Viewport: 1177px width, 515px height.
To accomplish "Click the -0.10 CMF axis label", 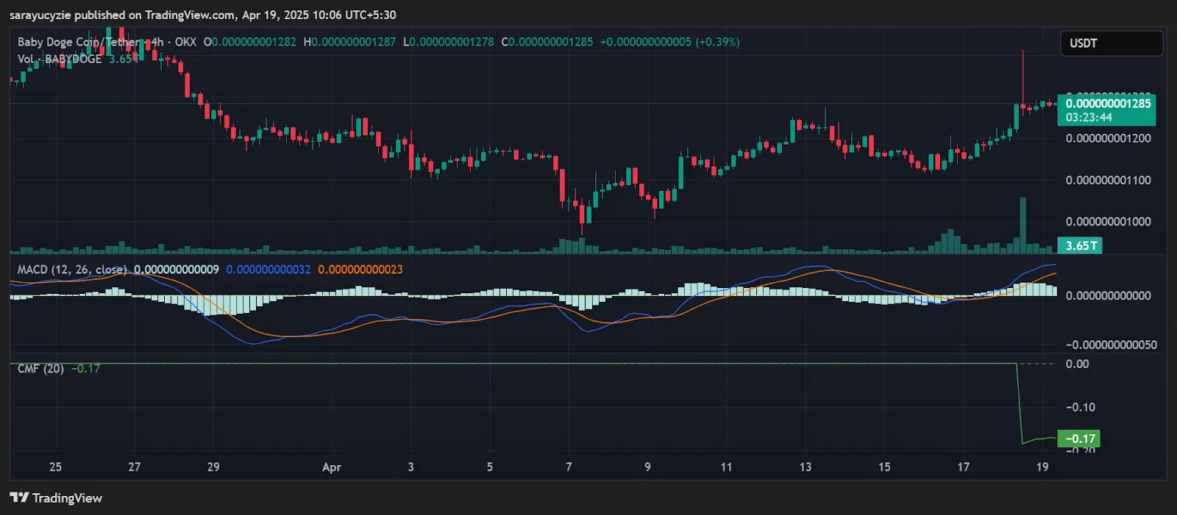I will point(1081,407).
